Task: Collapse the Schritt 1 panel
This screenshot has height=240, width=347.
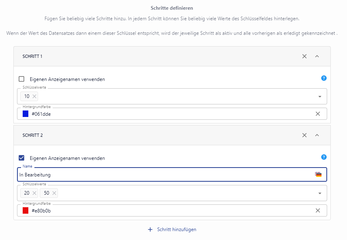Action: tap(317, 56)
